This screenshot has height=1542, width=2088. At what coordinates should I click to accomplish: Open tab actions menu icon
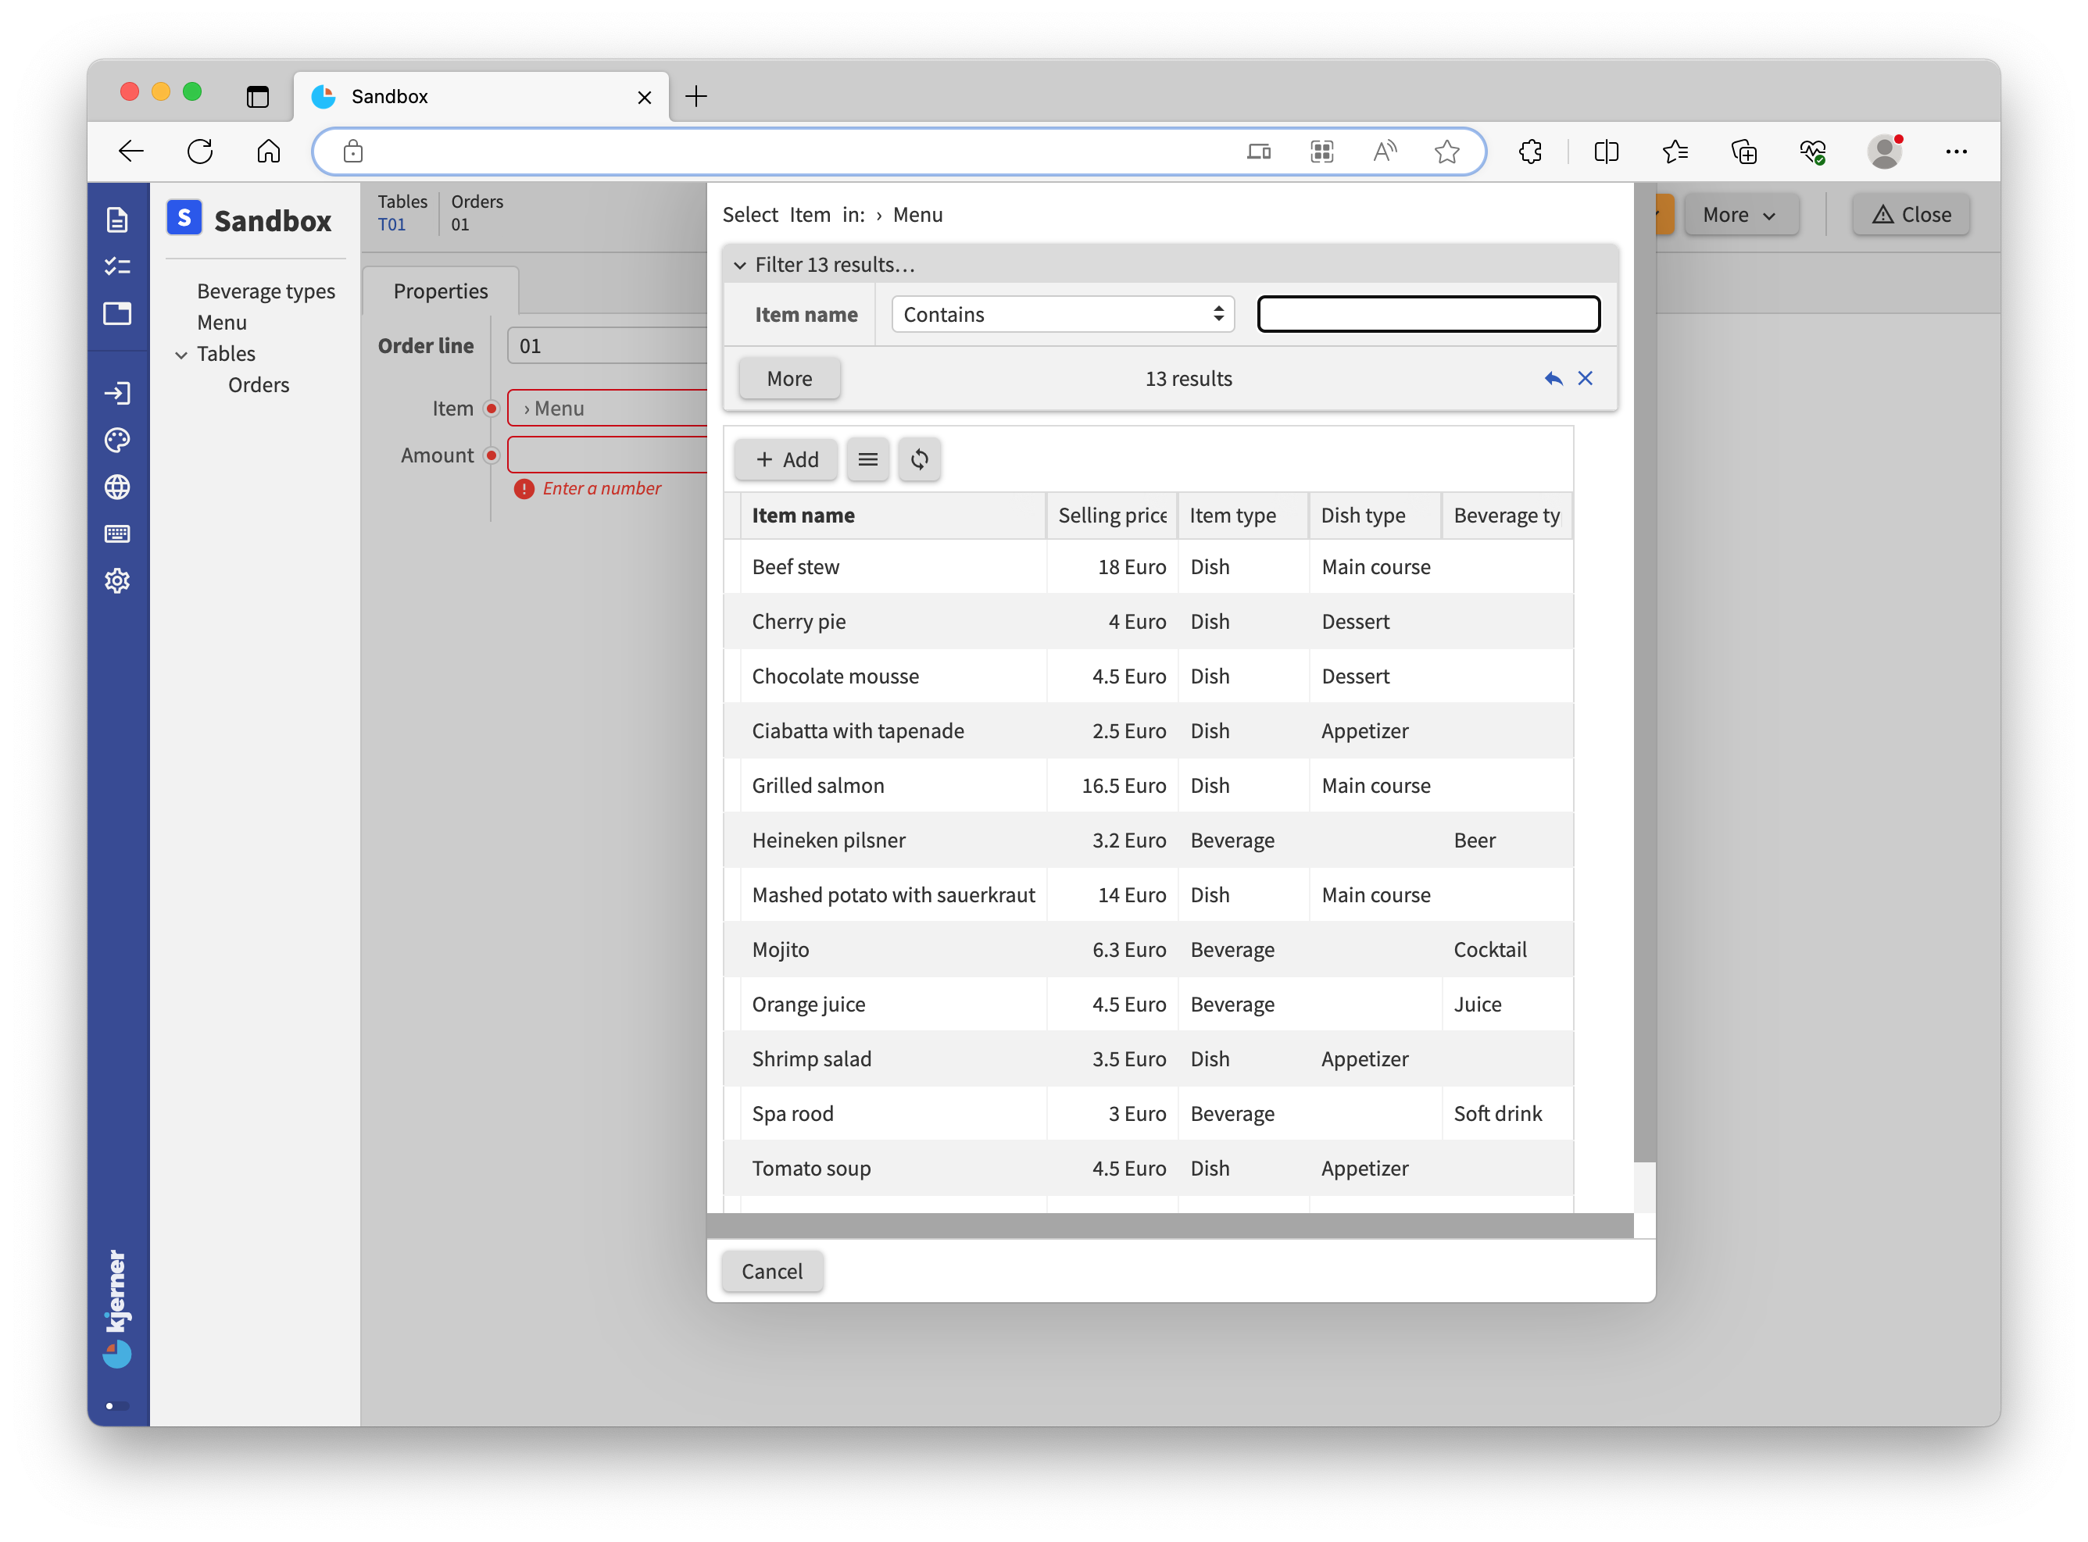click(258, 96)
